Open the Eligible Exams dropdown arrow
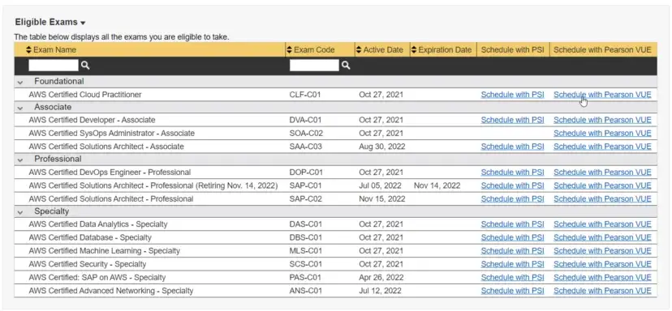This screenshot has width=672, height=311. (83, 23)
